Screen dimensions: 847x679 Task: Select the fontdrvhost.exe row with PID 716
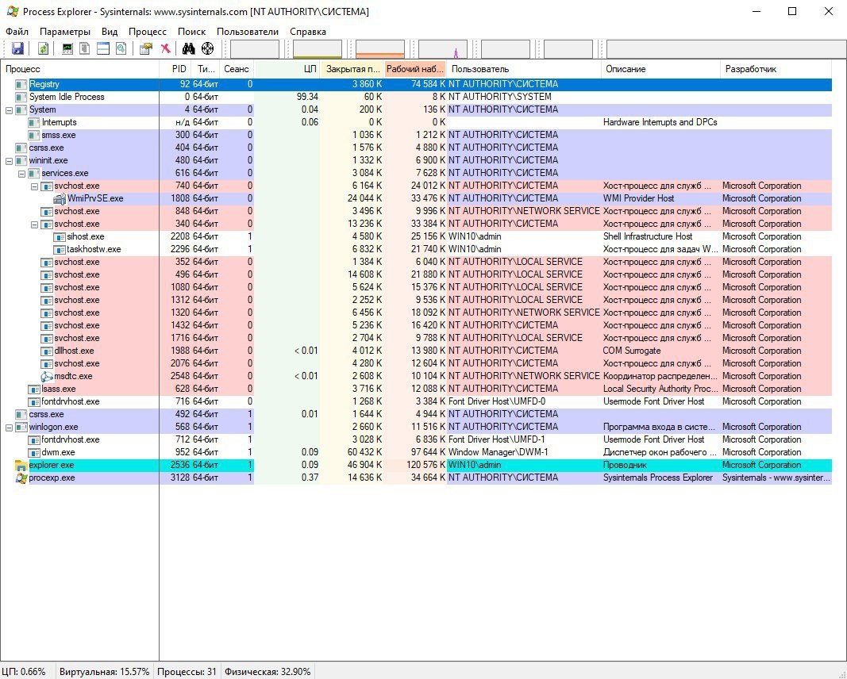tap(416, 401)
